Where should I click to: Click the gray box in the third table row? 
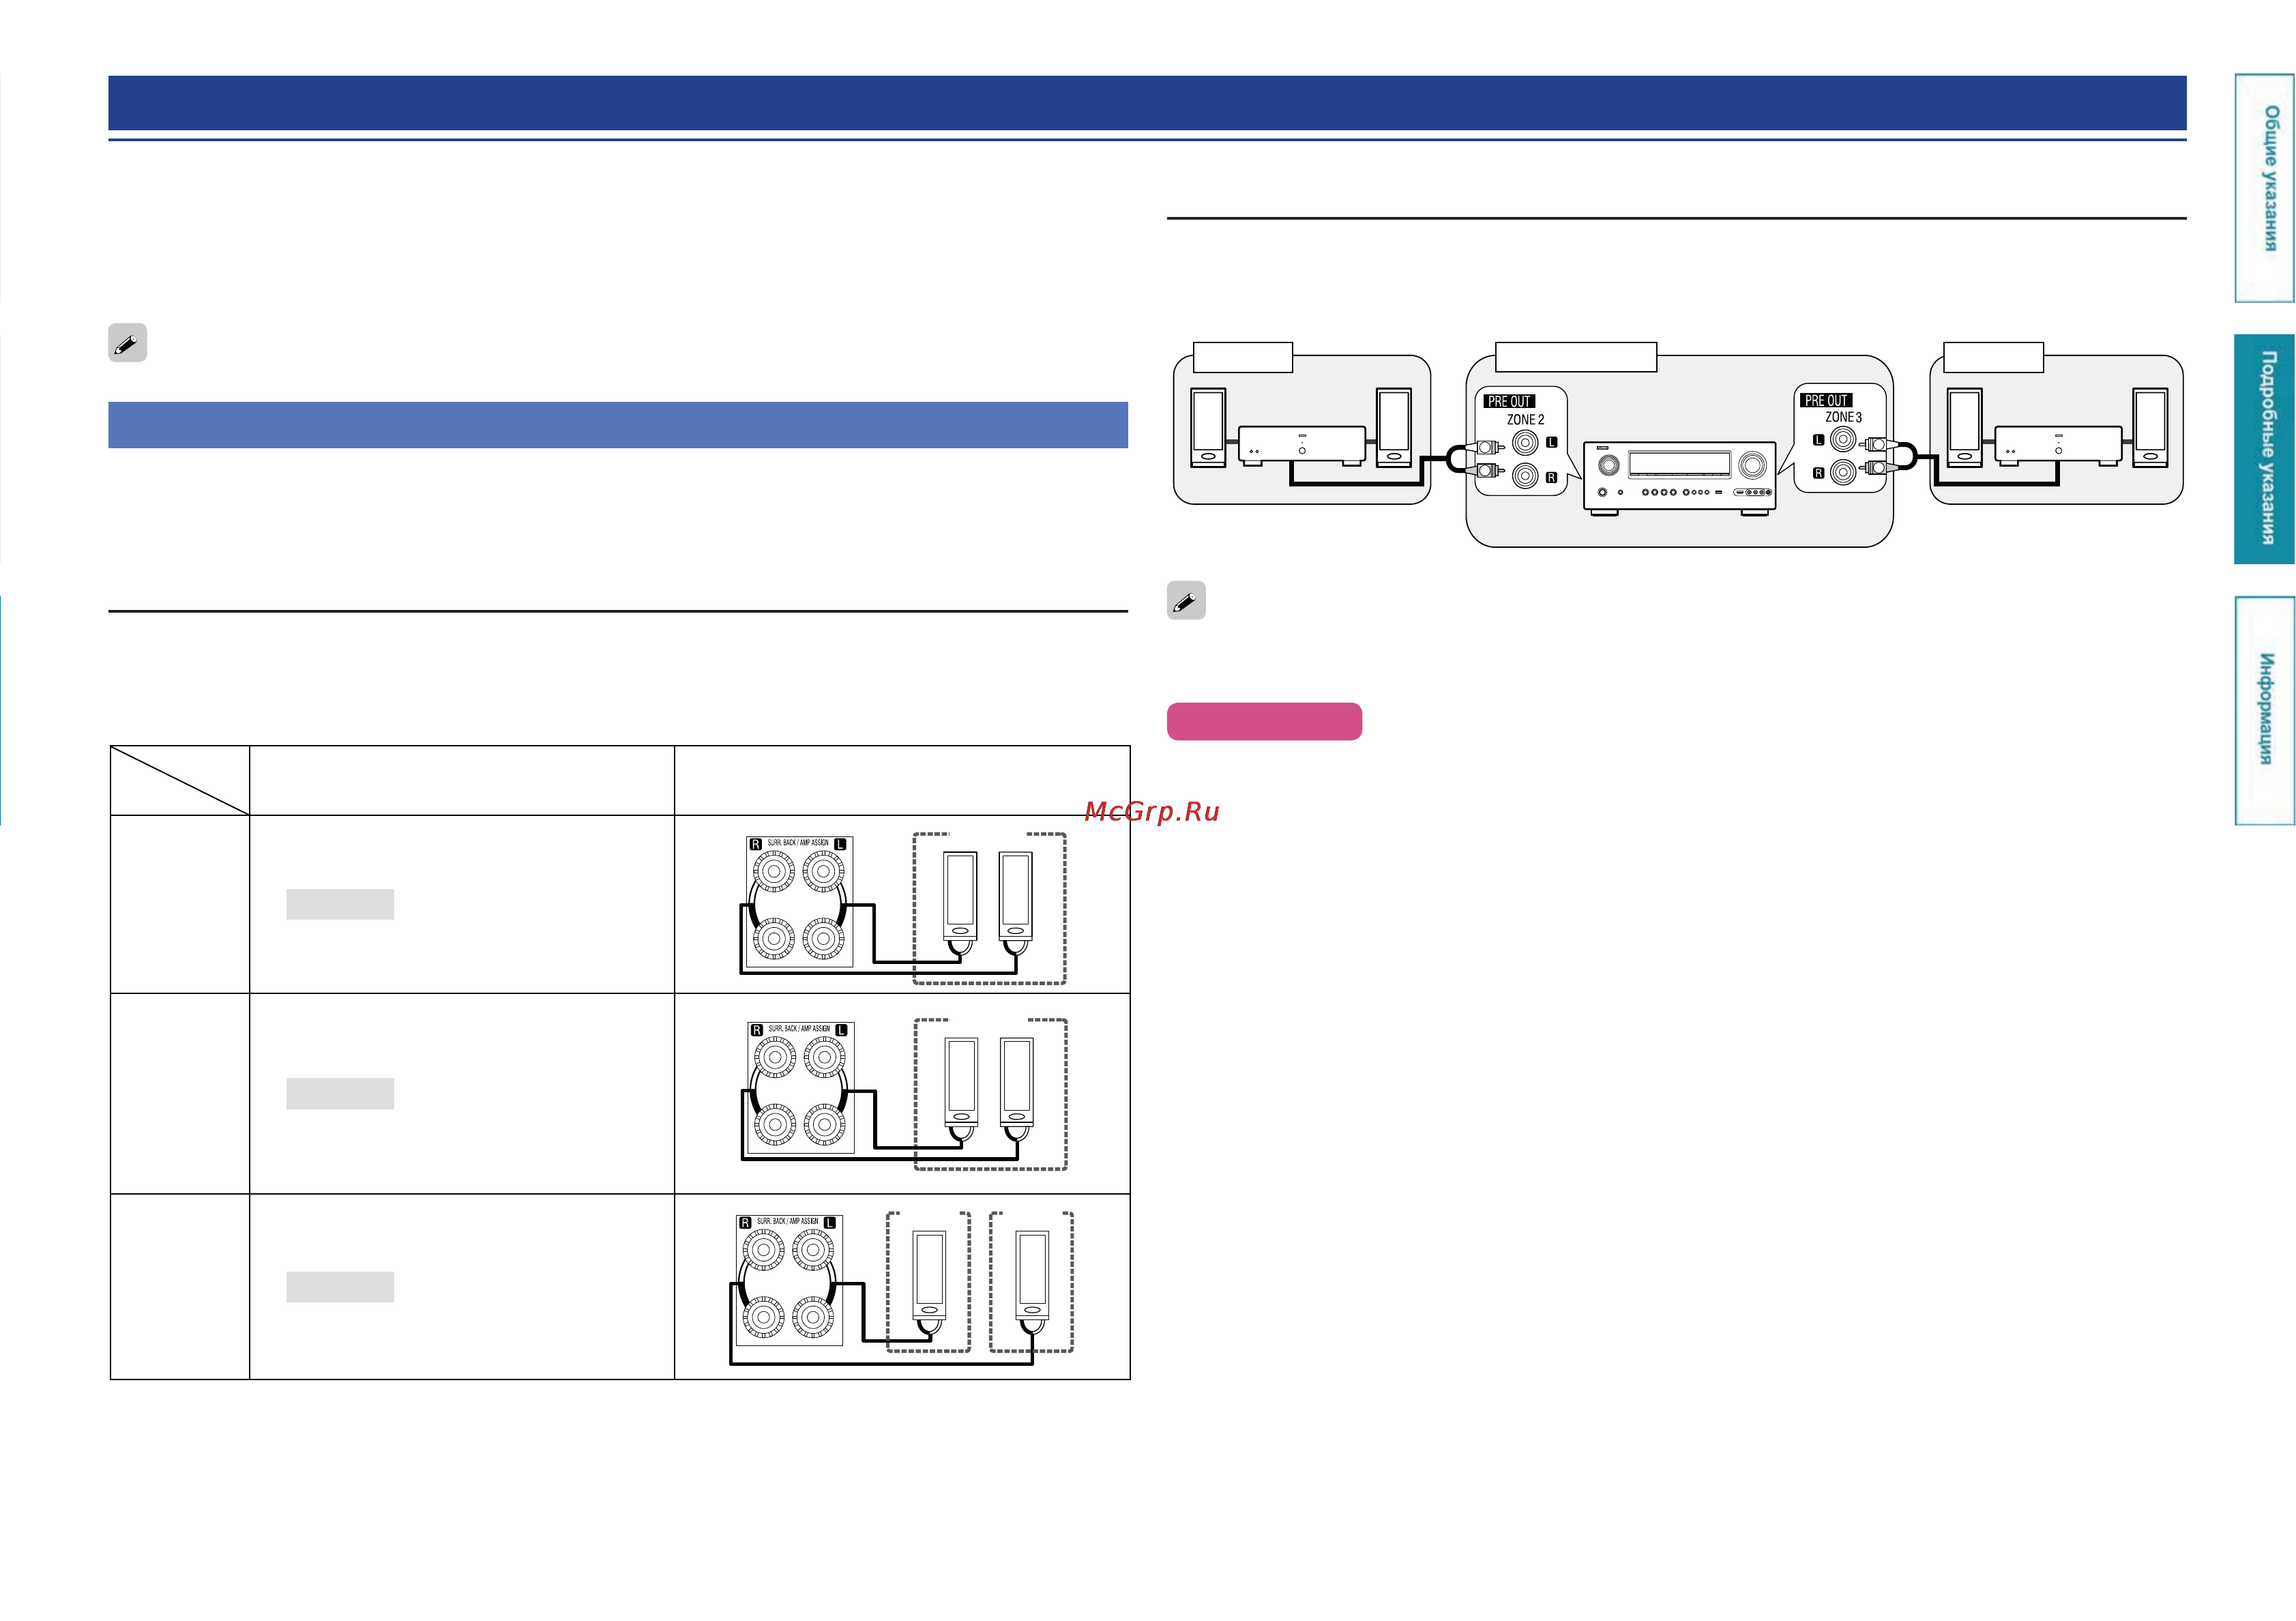[340, 1287]
